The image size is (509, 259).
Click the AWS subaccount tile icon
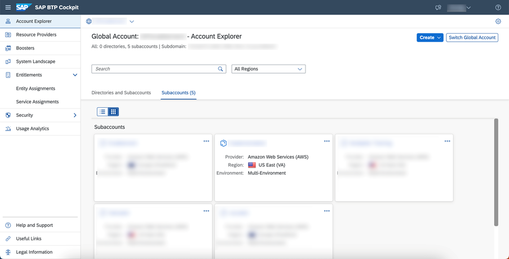click(x=223, y=143)
